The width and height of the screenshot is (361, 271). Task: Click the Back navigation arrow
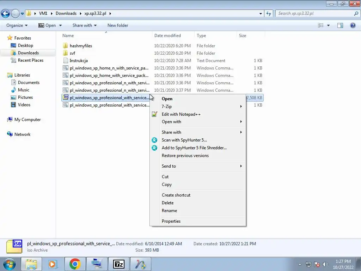point(6,13)
